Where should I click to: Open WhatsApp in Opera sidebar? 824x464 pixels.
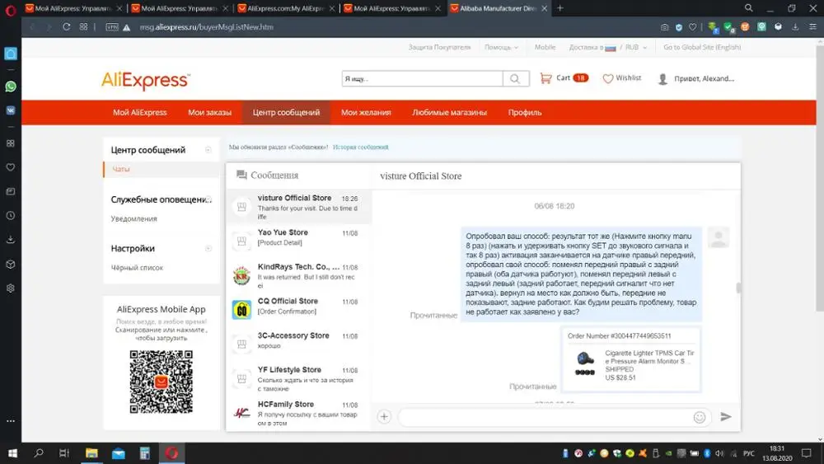tap(11, 87)
